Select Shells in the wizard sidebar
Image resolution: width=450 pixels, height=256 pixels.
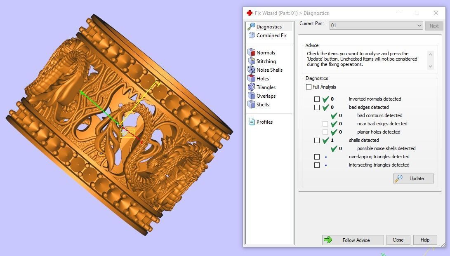tap(263, 105)
